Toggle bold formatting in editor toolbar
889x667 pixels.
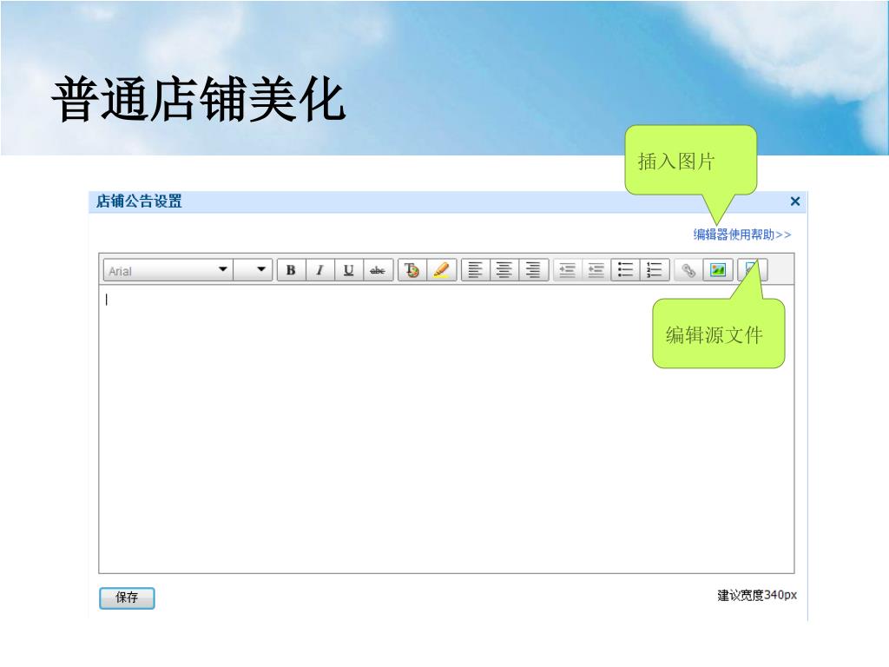click(x=292, y=271)
